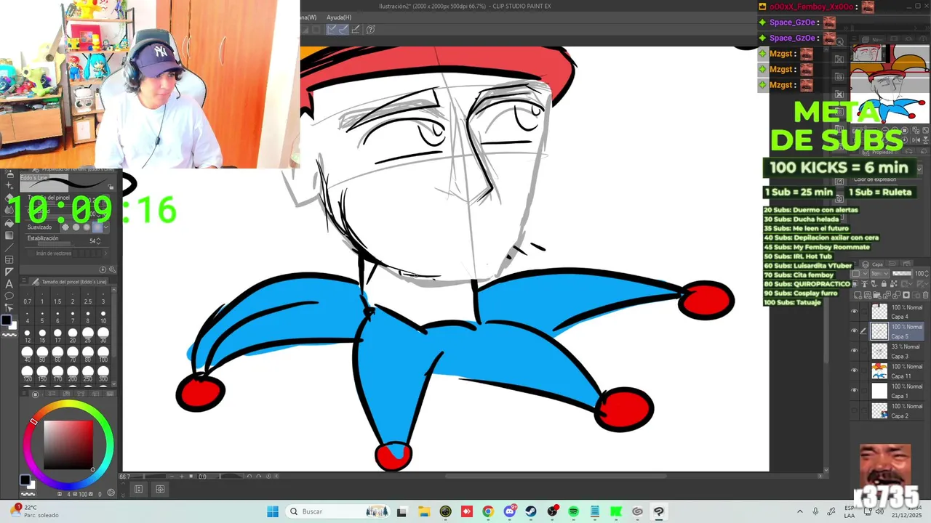Viewport: 931px width, 523px height.
Task: Open Spotify from the taskbar
Action: [x=573, y=511]
